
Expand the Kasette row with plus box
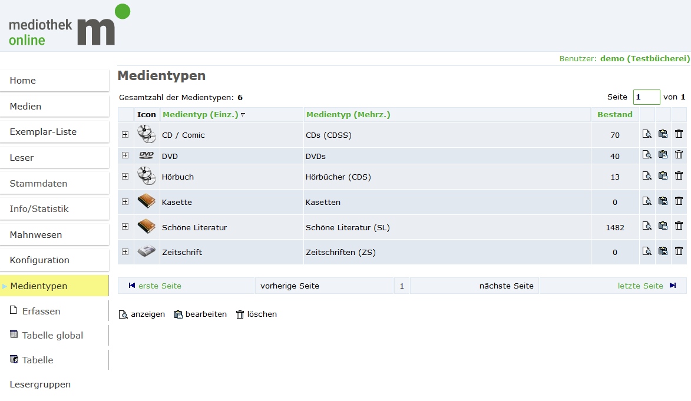click(x=125, y=202)
